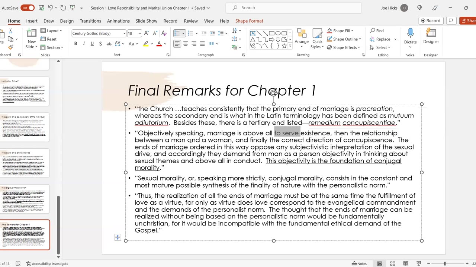Open the Quick Styles dropdown
The height and width of the screenshot is (267, 476).
(317, 39)
